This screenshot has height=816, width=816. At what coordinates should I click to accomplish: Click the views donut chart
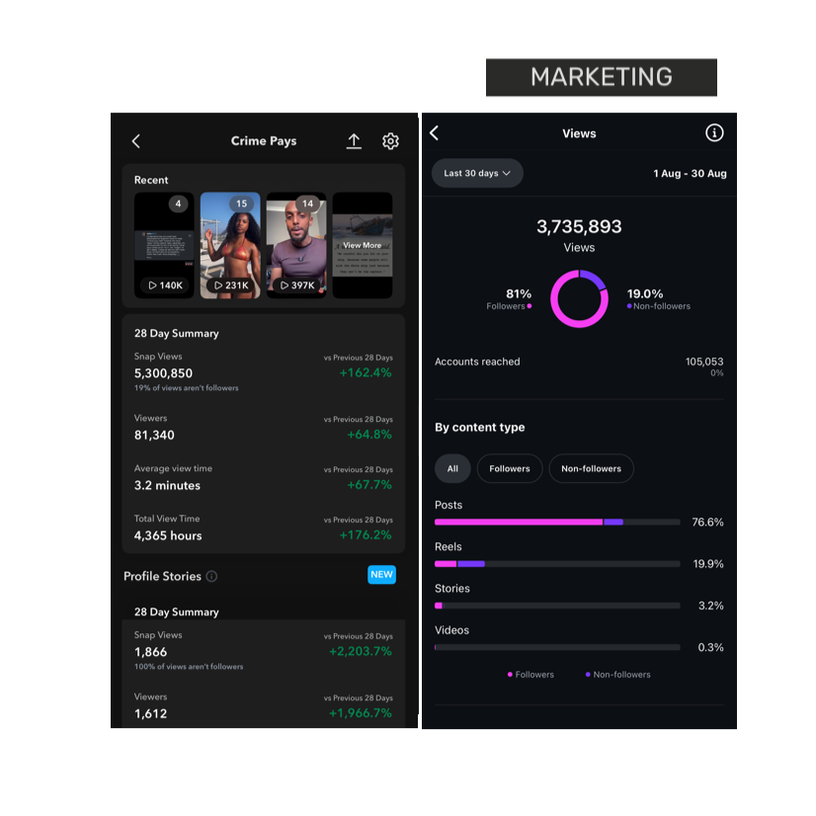coord(579,298)
